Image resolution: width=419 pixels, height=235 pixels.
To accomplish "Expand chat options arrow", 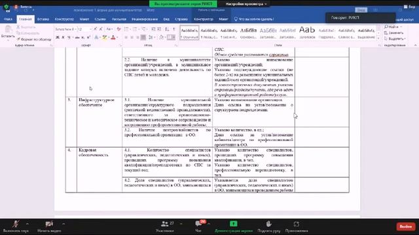I will (x=209, y=224).
